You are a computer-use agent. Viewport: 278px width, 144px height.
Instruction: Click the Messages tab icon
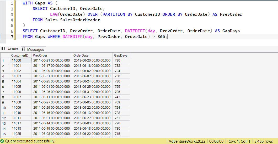tap(24, 49)
